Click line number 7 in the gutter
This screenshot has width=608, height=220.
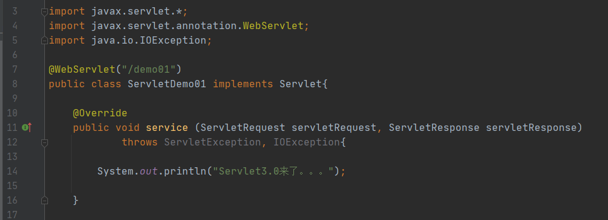click(15, 70)
